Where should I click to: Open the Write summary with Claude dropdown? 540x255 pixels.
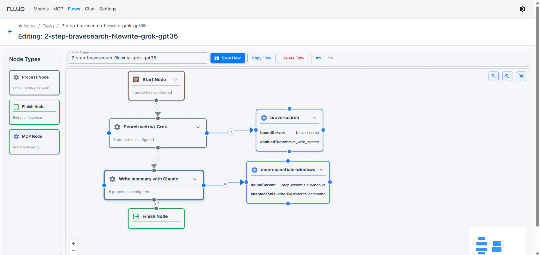[194, 179]
